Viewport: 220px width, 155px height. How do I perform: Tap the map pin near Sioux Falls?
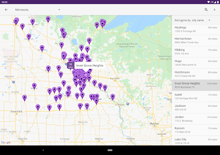(38, 107)
